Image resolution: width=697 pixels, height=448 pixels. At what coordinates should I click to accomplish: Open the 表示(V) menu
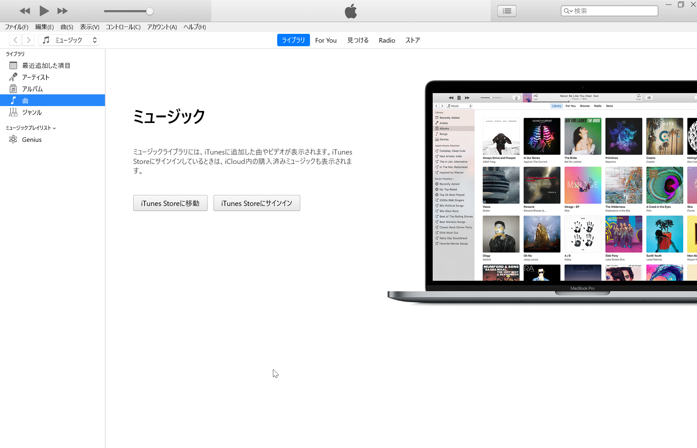coord(90,27)
